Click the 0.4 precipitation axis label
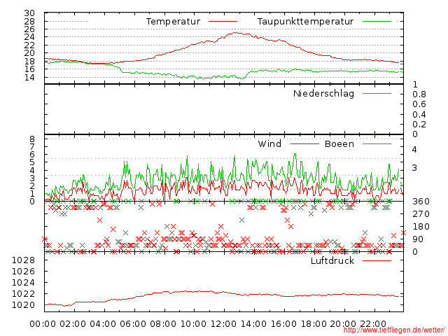Screen dimensions: 448x336 419,115
